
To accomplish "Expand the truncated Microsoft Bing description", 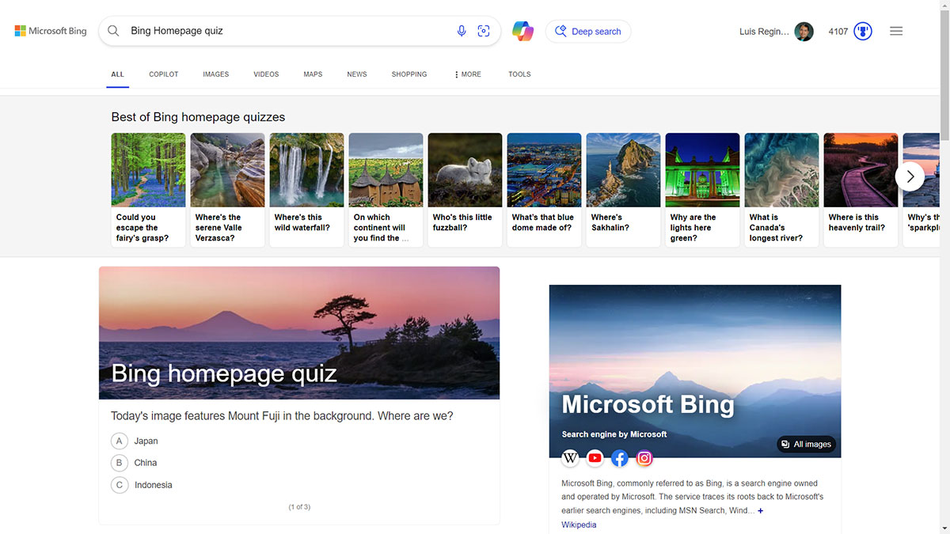I will 761,511.
